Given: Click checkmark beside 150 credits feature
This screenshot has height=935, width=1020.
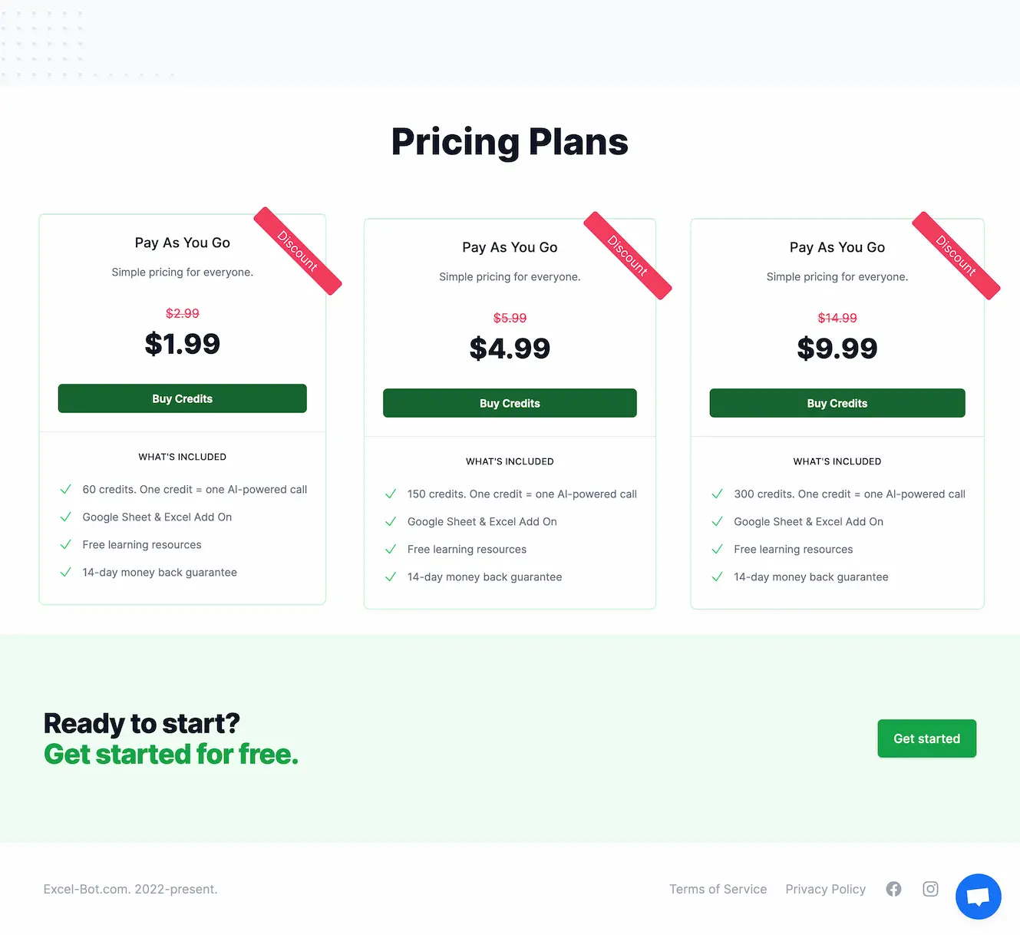Looking at the screenshot, I should 391,494.
